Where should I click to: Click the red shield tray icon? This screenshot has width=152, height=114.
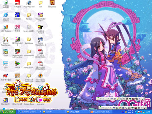(x=141, y=112)
